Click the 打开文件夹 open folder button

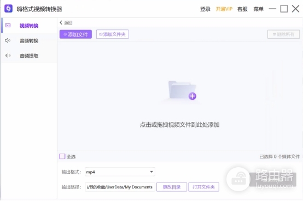point(203,187)
